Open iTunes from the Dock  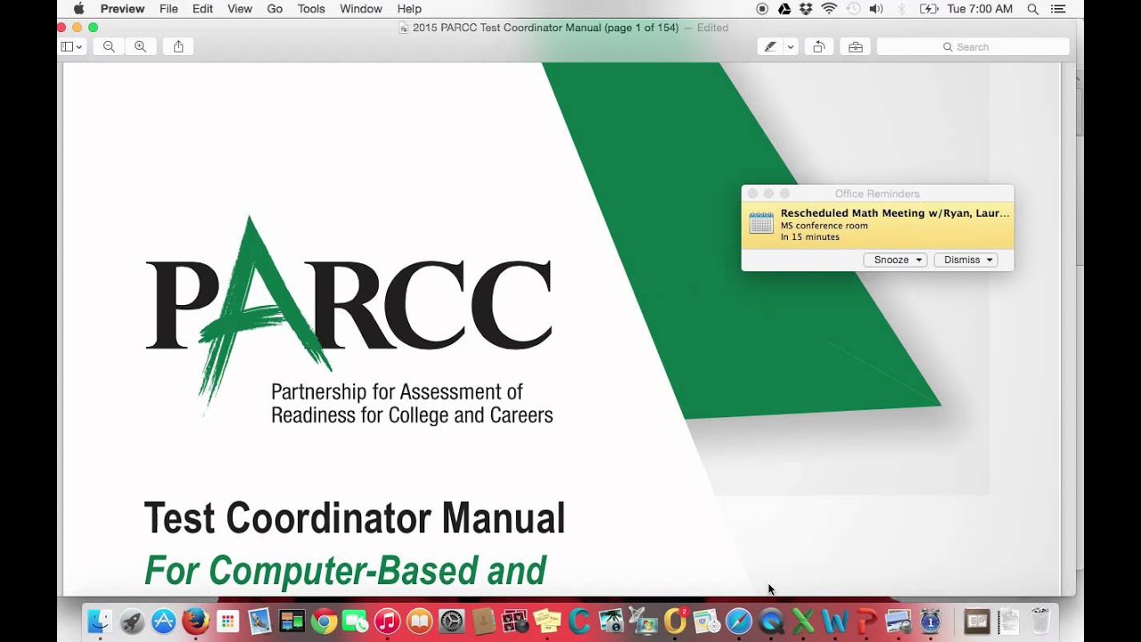[387, 621]
